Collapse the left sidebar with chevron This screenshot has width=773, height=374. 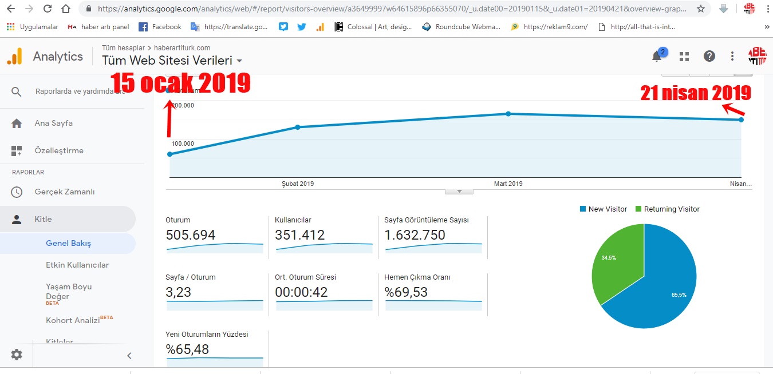[129, 356]
